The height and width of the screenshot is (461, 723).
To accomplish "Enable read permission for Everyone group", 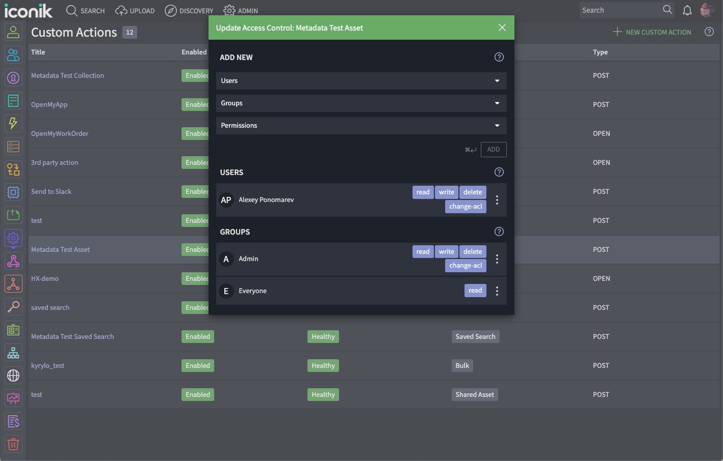I will click(475, 290).
